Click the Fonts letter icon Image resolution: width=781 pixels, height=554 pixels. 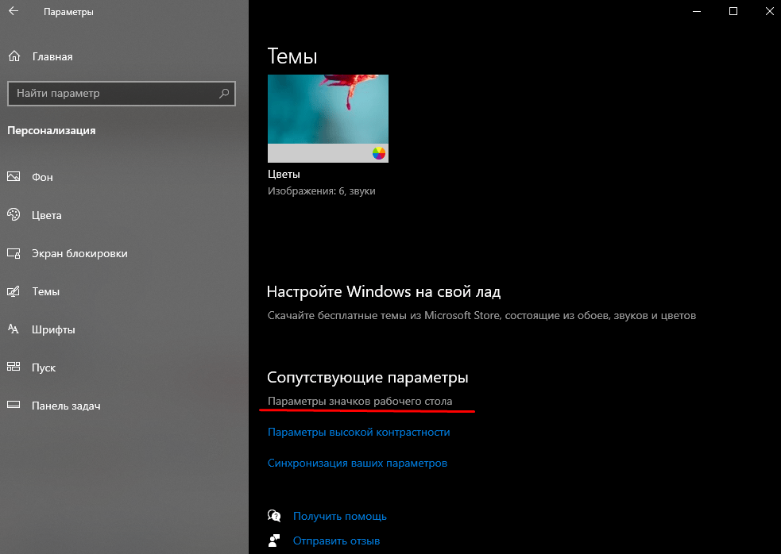tap(14, 329)
